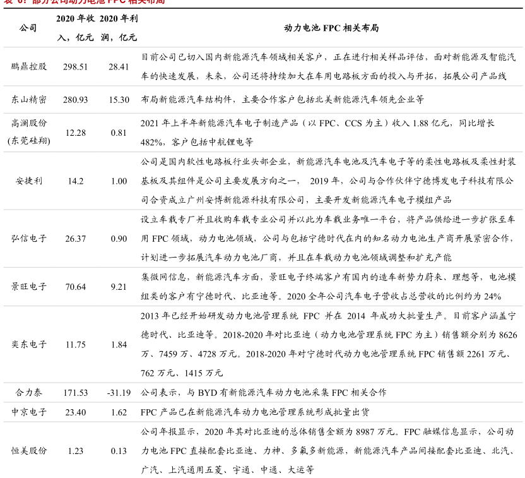Select the 171.53 revenue value

click(x=75, y=393)
